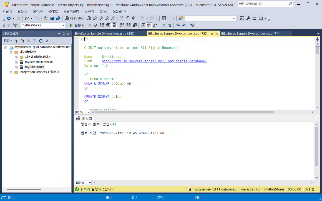Expand the Integration Services 카탈로그 node
Viewport: 322px width, 201px height.
[11, 73]
